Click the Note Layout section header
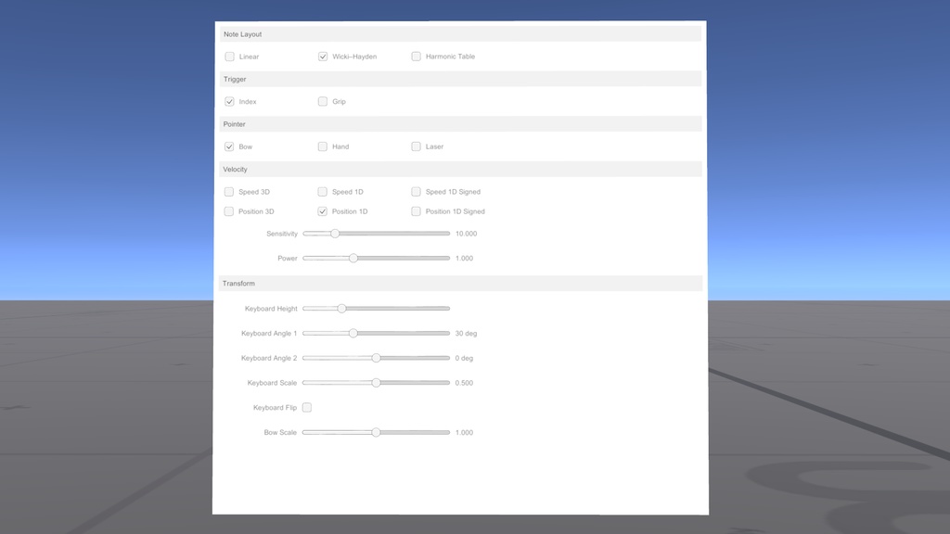The height and width of the screenshot is (534, 950). click(x=460, y=34)
